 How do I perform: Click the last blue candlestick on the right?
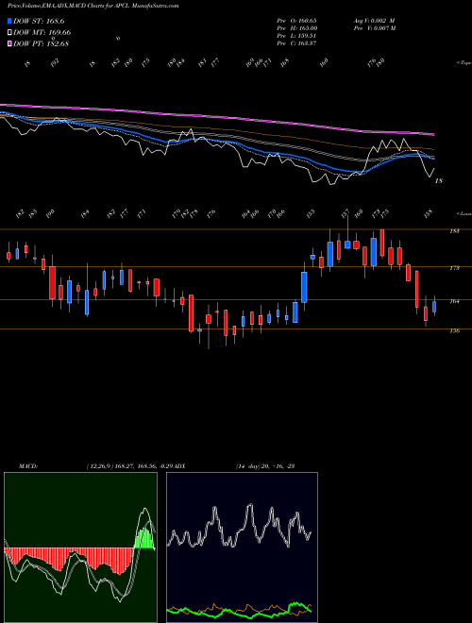434,307
